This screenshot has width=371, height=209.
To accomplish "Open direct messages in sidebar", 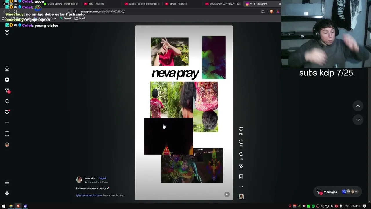I will (x=7, y=91).
